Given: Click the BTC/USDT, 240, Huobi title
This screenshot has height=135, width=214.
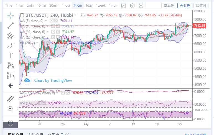Looking at the screenshot, I should [49, 15].
